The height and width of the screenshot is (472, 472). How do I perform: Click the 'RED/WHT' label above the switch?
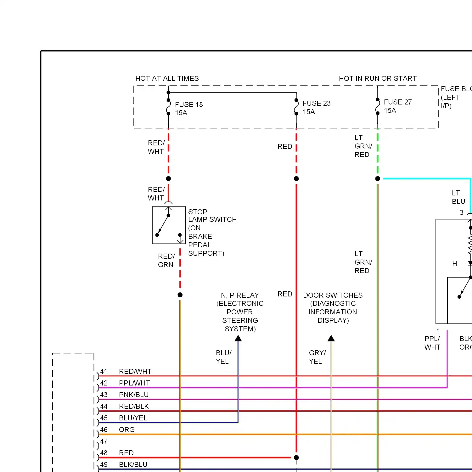click(x=156, y=194)
